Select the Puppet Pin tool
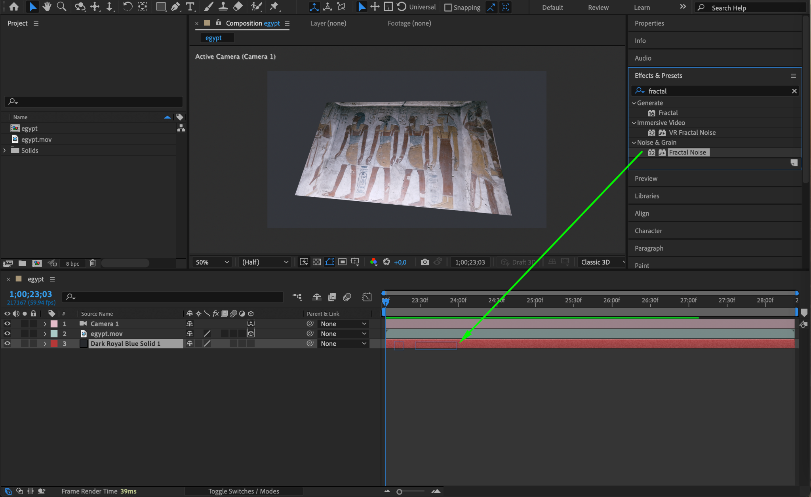 click(x=274, y=7)
